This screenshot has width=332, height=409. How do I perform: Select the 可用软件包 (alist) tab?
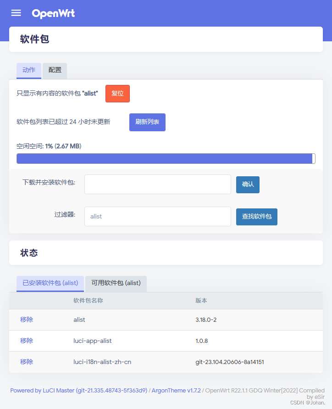(116, 284)
